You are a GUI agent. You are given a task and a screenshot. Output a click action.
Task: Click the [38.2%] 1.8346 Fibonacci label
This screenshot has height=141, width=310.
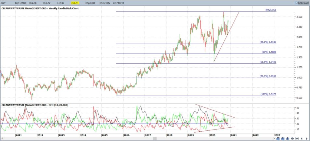(268, 42)
